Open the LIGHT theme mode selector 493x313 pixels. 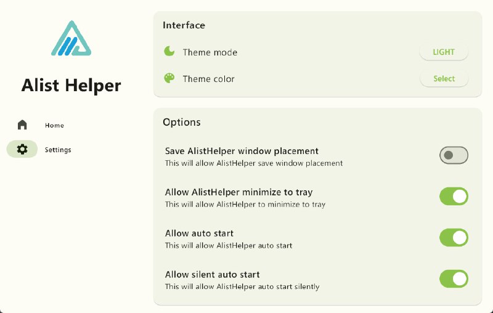444,52
